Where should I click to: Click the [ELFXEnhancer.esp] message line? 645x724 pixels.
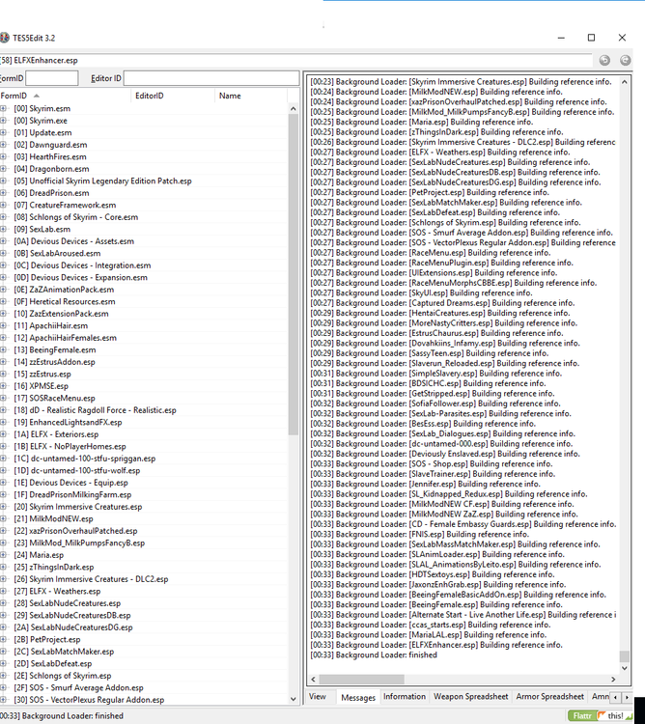pos(436,645)
